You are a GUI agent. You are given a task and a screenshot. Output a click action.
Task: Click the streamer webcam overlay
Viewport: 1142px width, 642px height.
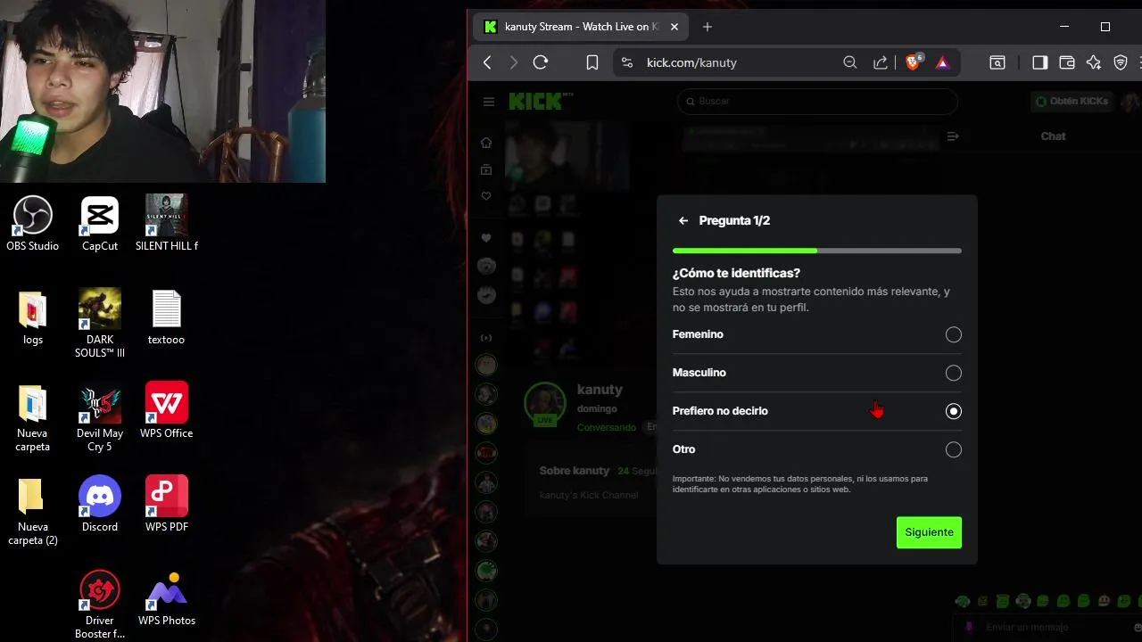click(x=162, y=91)
